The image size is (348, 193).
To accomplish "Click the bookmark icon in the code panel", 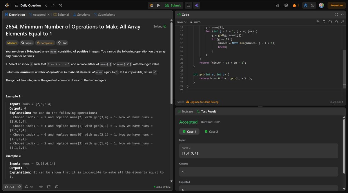I will click(324, 22).
